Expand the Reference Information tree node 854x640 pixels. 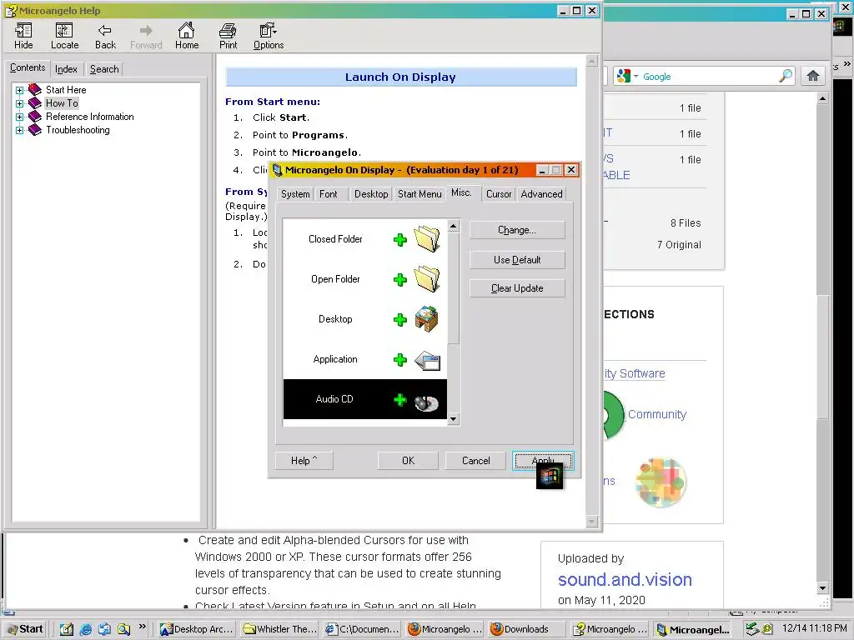20,117
